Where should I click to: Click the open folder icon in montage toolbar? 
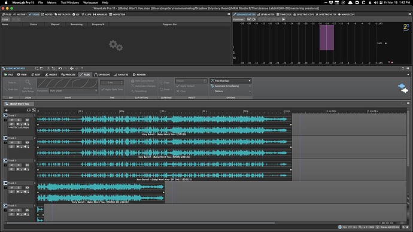tap(42, 68)
